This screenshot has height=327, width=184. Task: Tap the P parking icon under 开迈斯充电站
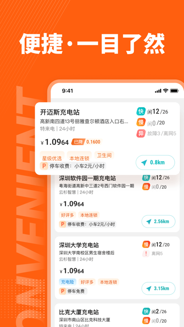coord(44,166)
